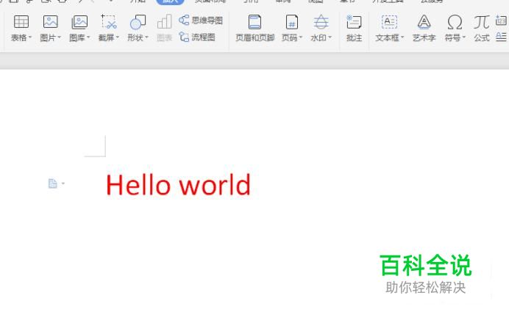Screen dimensions: 509x320
Task: Click the greyed Chart (图表) icon
Action: point(164,22)
